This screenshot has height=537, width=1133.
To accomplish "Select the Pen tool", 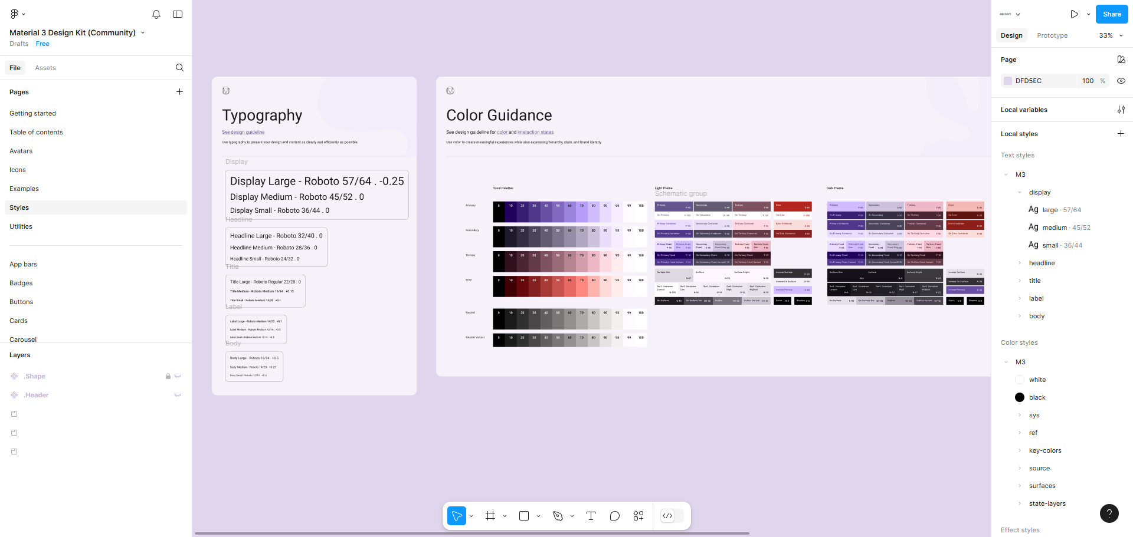I will pyautogui.click(x=558, y=516).
